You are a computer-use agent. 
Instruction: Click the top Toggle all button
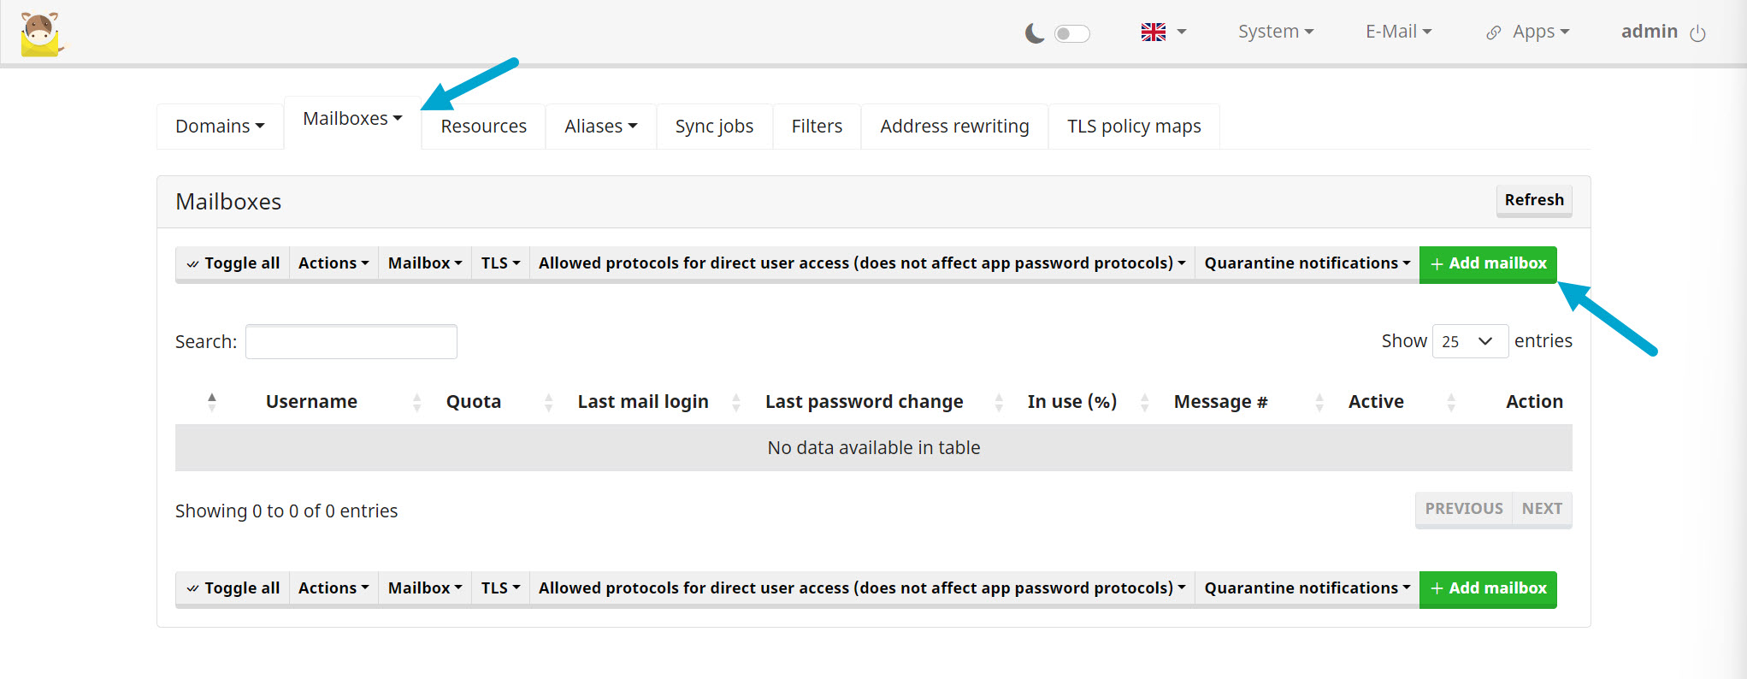pos(233,263)
